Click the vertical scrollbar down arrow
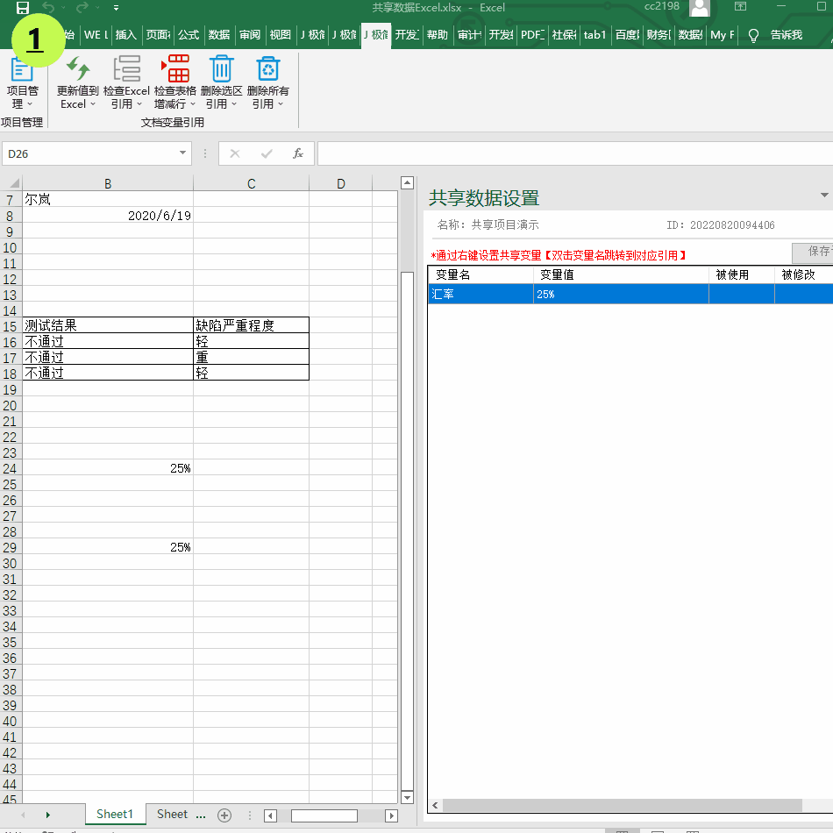 [x=407, y=797]
